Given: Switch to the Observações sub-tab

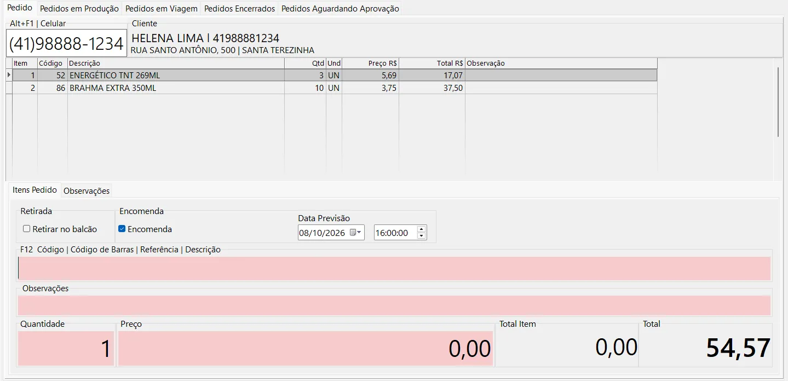Looking at the screenshot, I should click(87, 191).
